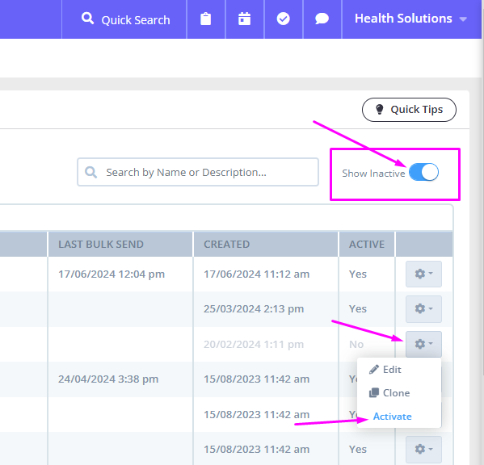Click the lightbulb icon in Quick Tips
The width and height of the screenshot is (484, 465).
[x=379, y=110]
